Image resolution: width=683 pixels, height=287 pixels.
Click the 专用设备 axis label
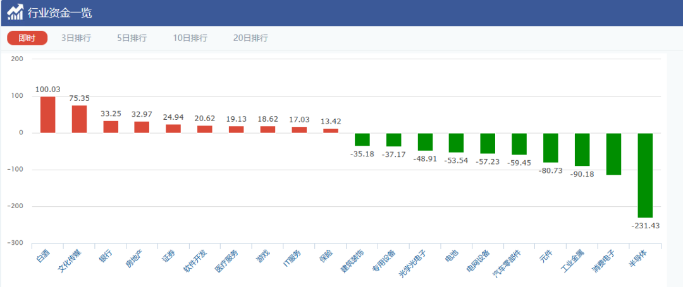384,261
